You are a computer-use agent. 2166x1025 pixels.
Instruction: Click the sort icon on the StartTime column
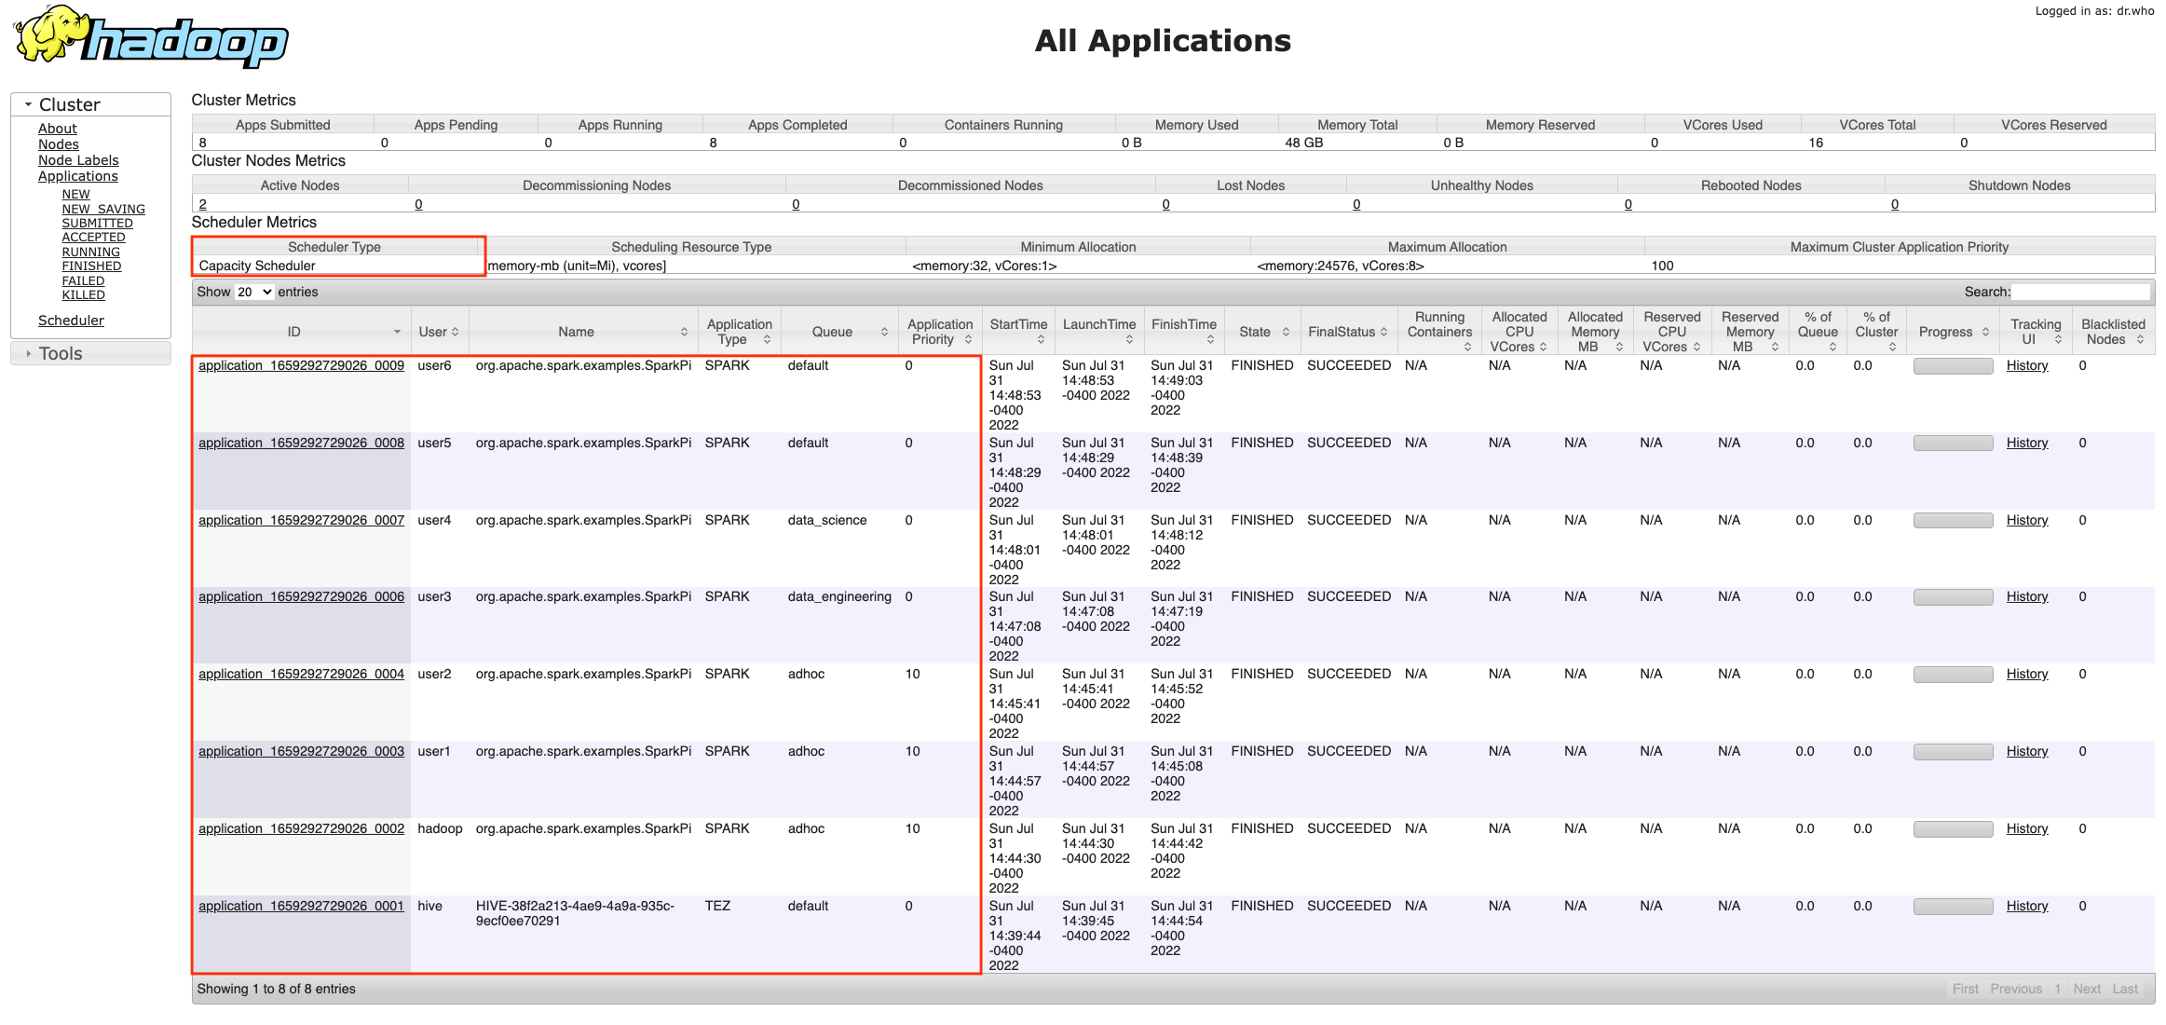(1042, 339)
